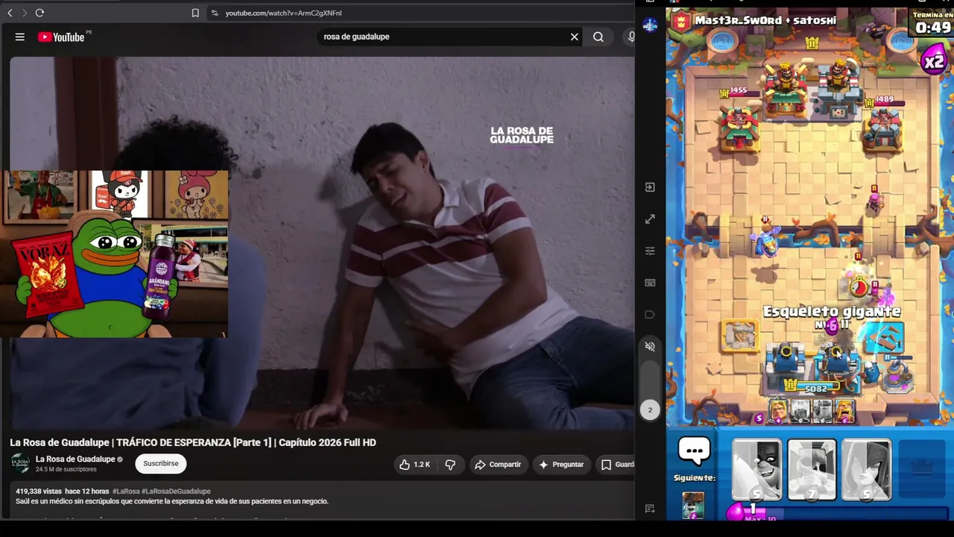The image size is (954, 537).
Task: Share the video with Compartir
Action: point(498,465)
